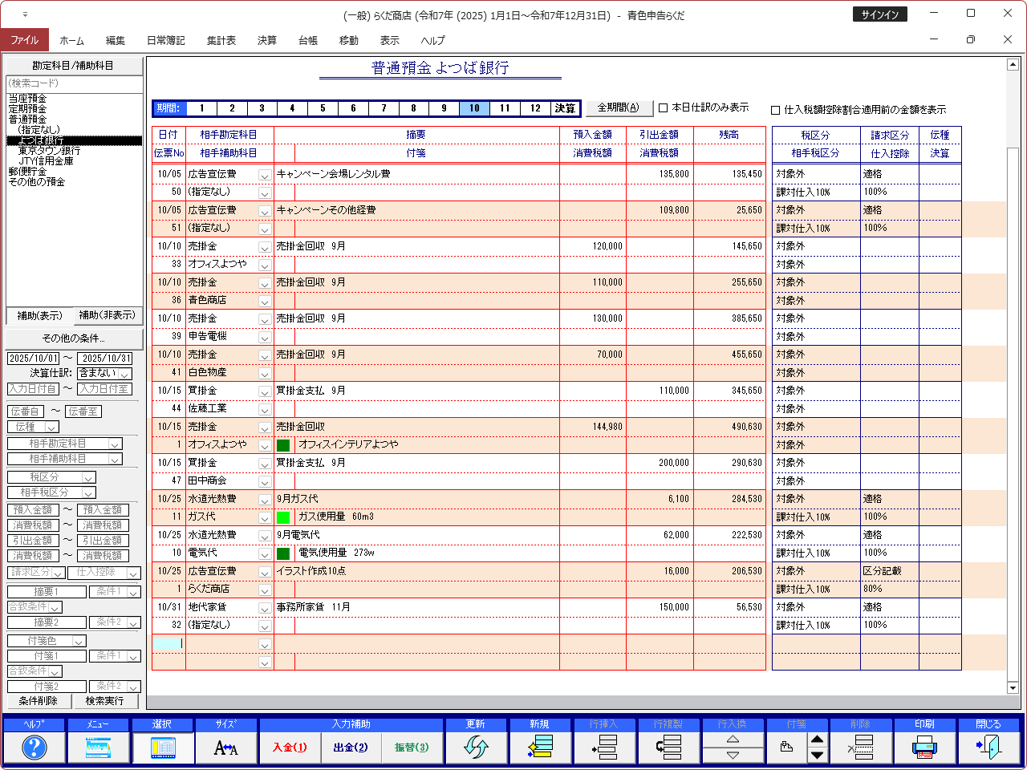Close the ledger with 閉じる icon

(988, 748)
